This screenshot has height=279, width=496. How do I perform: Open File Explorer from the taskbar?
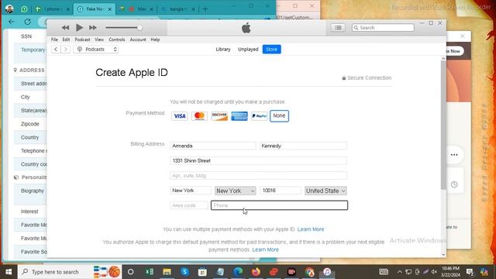click(167, 272)
